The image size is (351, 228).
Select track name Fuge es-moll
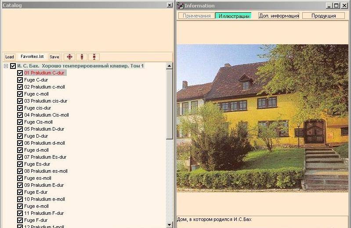click(x=38, y=178)
